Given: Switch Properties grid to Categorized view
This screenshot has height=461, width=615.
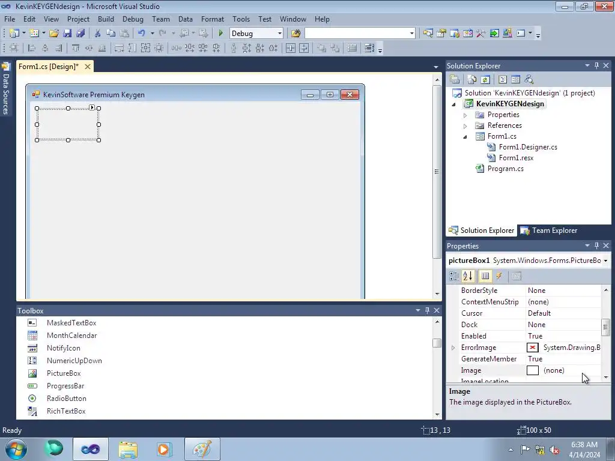Looking at the screenshot, I should tap(454, 276).
